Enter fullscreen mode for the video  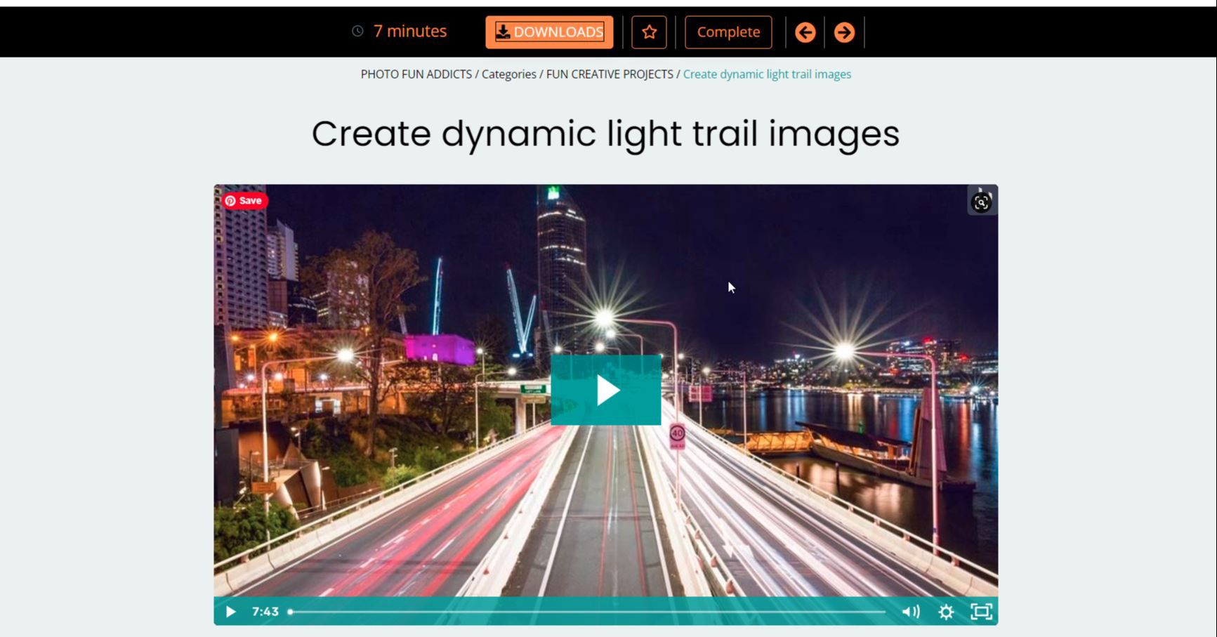(981, 612)
